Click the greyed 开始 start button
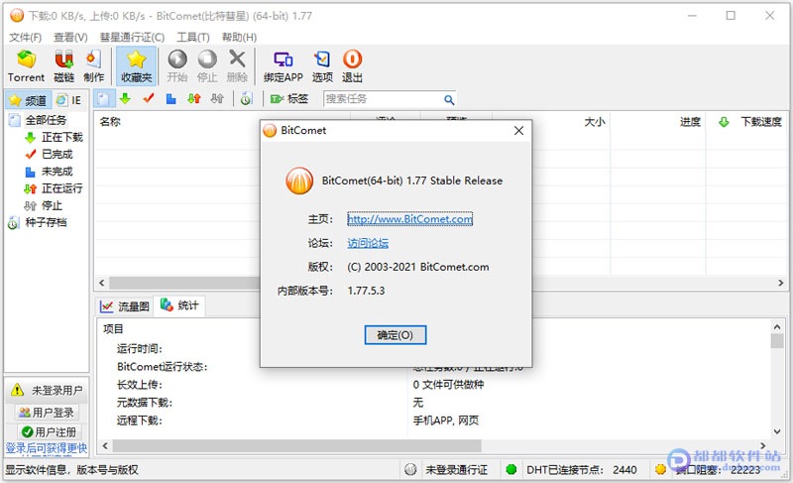Screen dimensions: 793x483 click(177, 66)
